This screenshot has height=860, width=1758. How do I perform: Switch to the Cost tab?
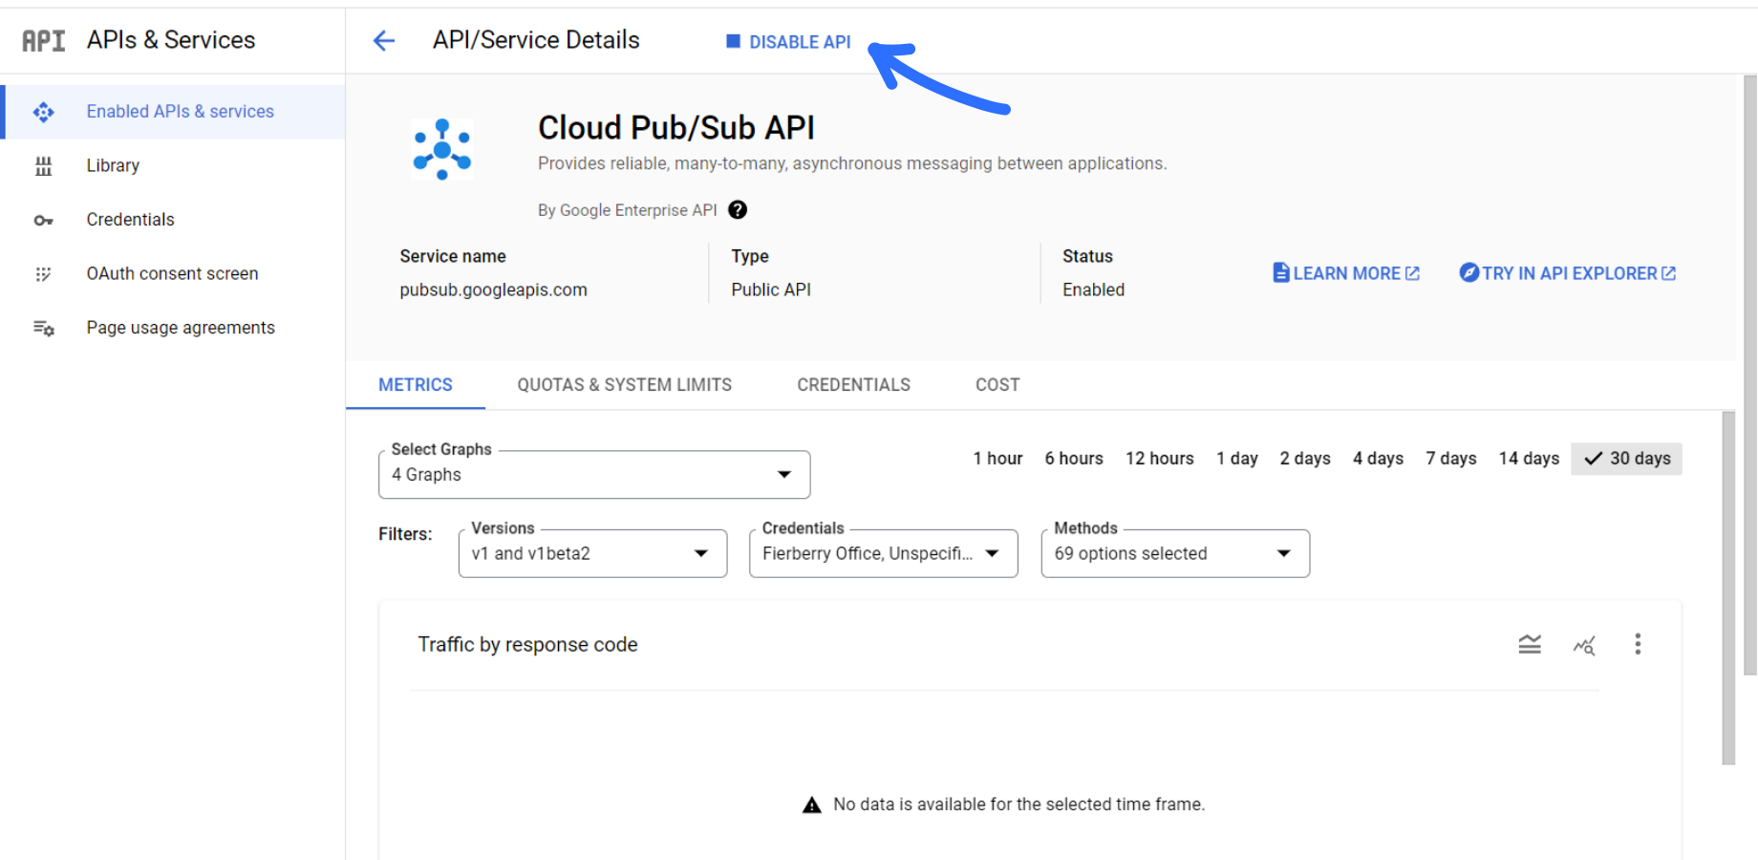(x=997, y=385)
